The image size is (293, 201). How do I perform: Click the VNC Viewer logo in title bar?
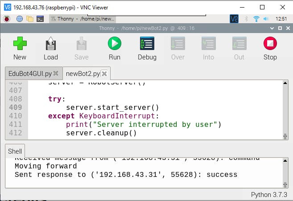click(8, 8)
